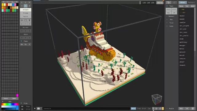Pick the magenta swatch at palette bottom
This screenshot has height=111, width=197.
17,95
